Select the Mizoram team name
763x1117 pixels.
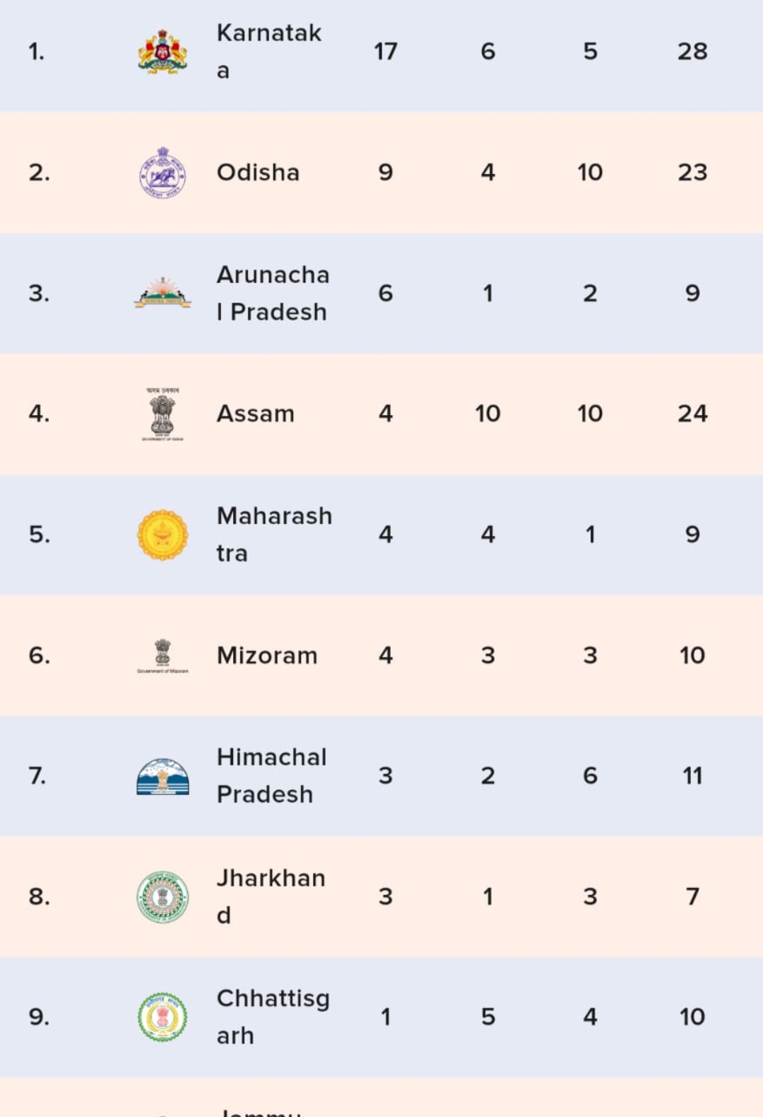267,655
